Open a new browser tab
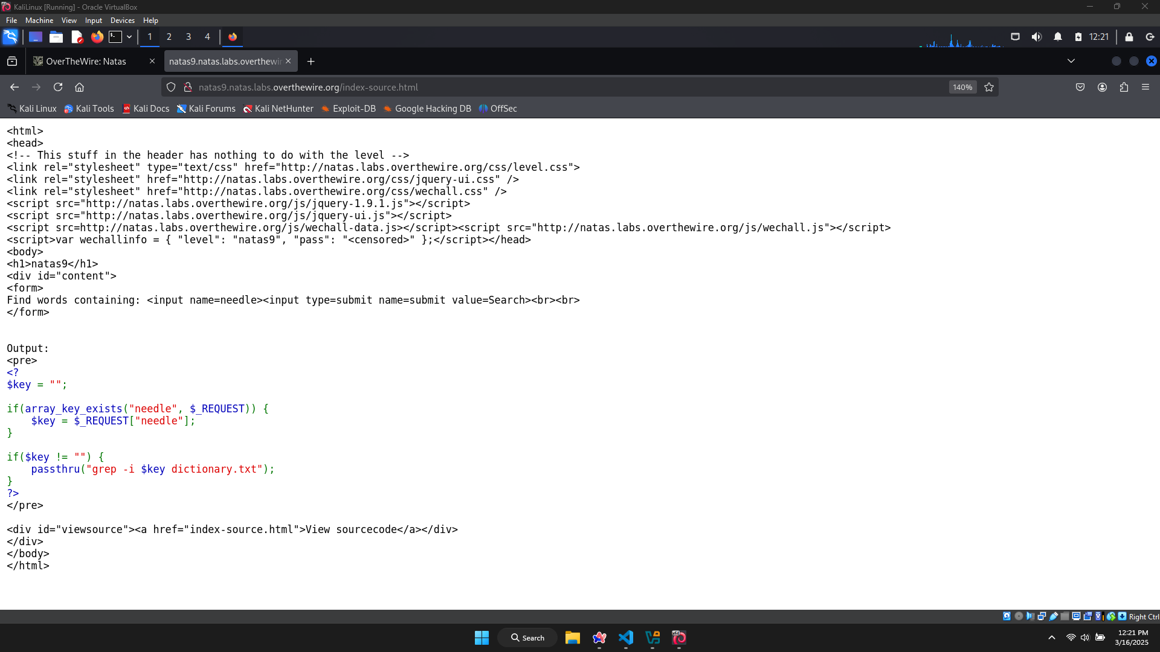Screen dimensions: 1160x652 [311, 61]
